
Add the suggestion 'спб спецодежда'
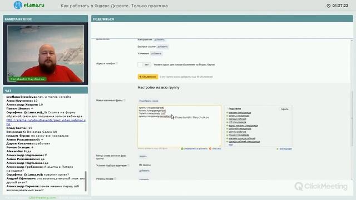238,122
